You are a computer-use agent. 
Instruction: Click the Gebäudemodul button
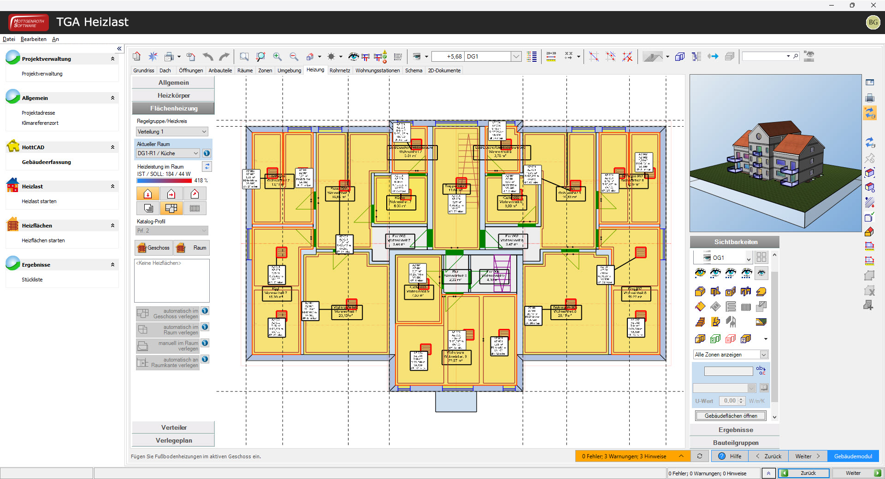[x=853, y=456]
